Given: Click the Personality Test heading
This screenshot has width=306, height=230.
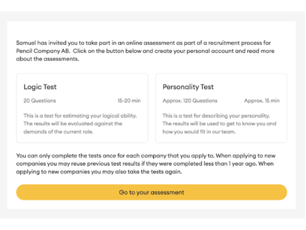Looking at the screenshot, I should [x=188, y=87].
